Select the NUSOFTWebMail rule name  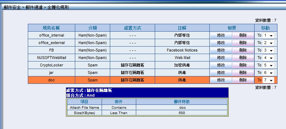pyautogui.click(x=52, y=58)
